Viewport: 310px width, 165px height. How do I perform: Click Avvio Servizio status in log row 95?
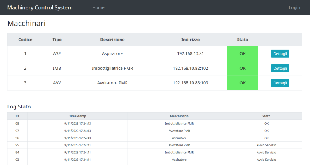click(266, 145)
